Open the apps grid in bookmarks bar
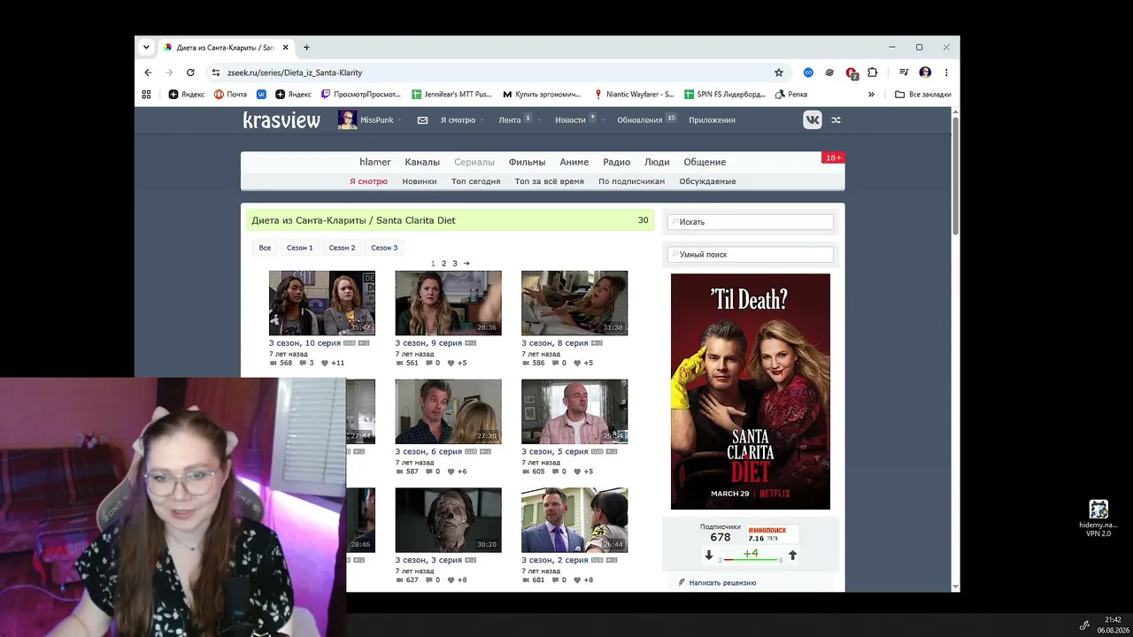This screenshot has width=1133, height=637. pyautogui.click(x=146, y=94)
